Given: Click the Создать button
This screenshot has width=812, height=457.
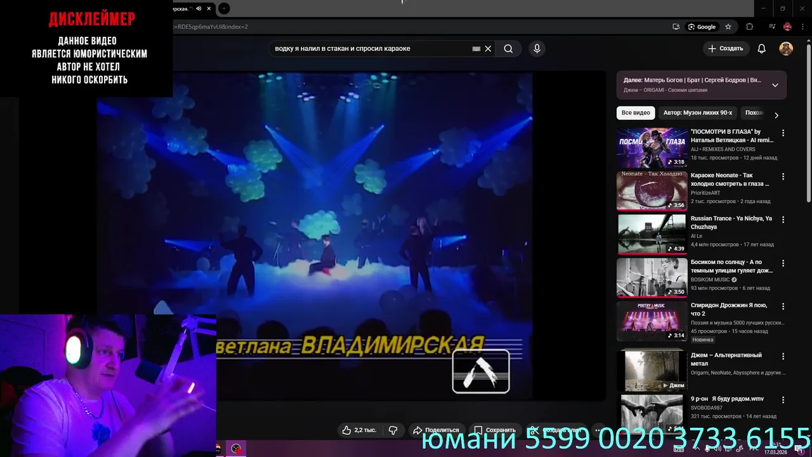Looking at the screenshot, I should [x=726, y=49].
